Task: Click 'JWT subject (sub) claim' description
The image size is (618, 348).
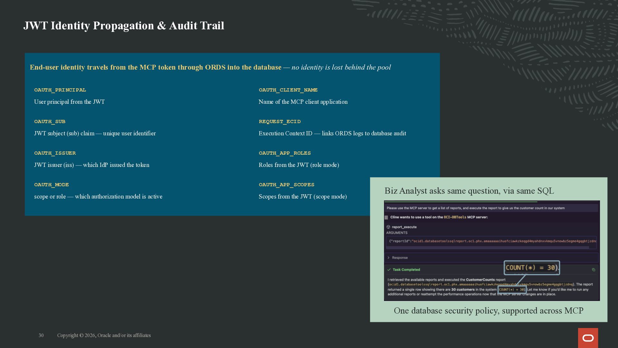Action: (95, 133)
